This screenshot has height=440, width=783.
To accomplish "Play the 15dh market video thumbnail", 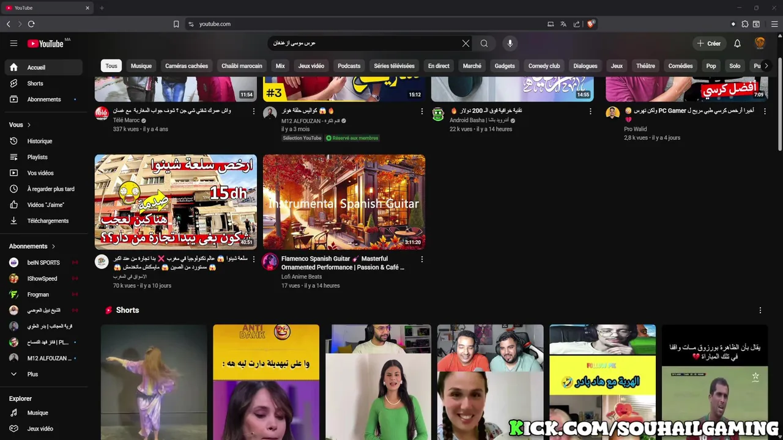I will (176, 202).
